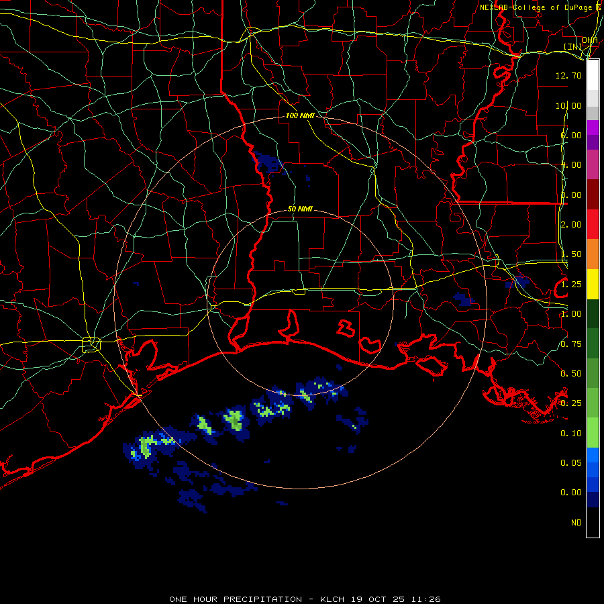Click the 1.00 legend value
The width and height of the screenshot is (604, 604).
(571, 314)
